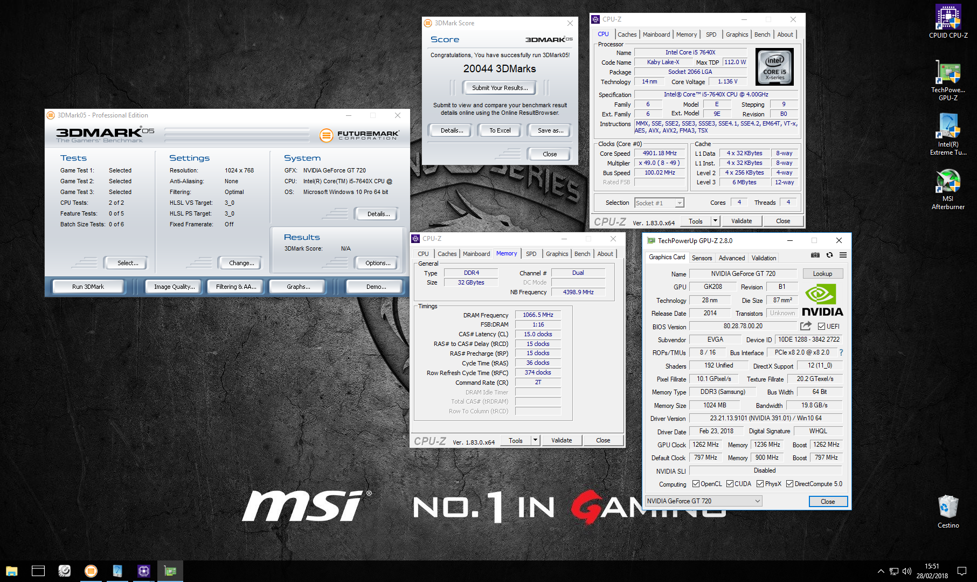Open the Image Quality... button
The image size is (977, 582).
[174, 287]
